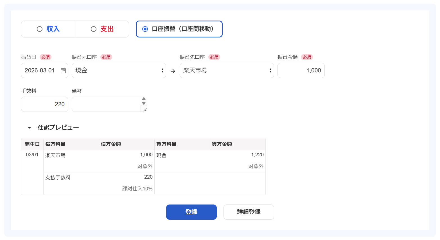
Task: Select the 支出 radio option
Action: click(102, 29)
